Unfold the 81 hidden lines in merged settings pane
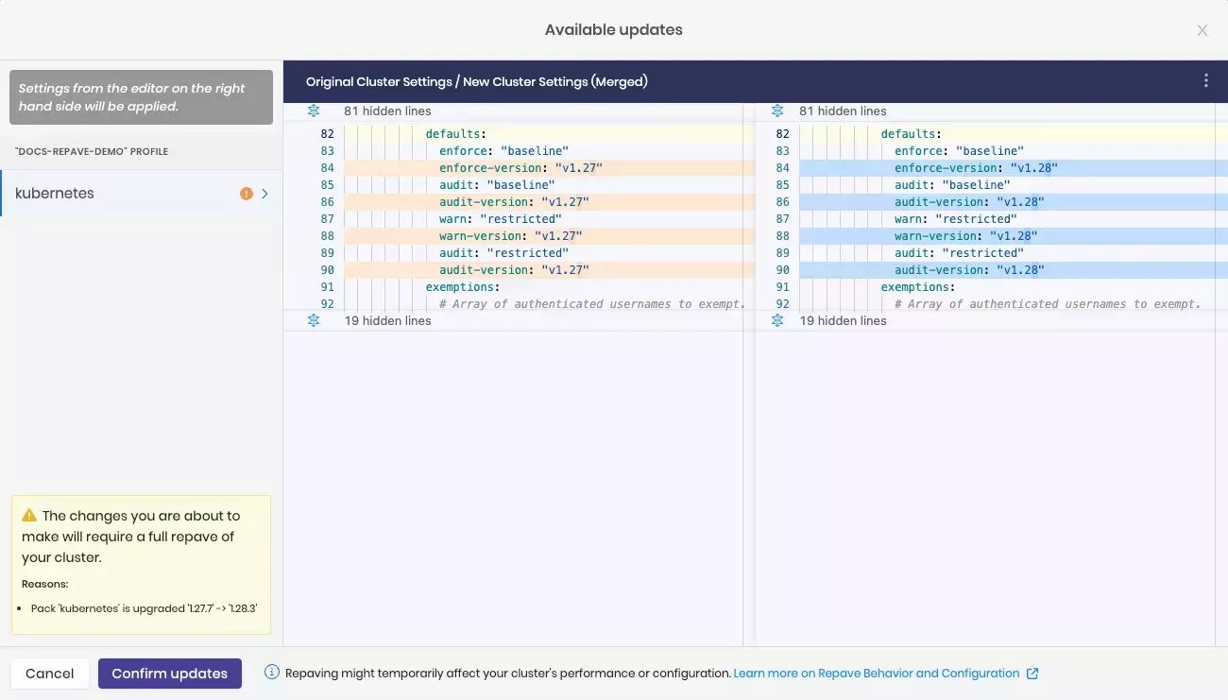The width and height of the screenshot is (1228, 700). [x=776, y=111]
